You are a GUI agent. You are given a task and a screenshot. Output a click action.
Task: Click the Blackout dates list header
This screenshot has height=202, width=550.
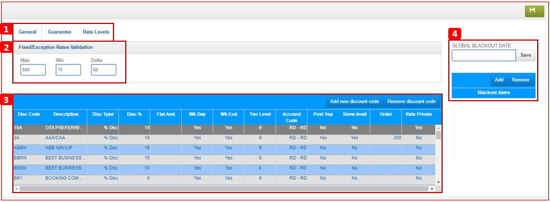(x=494, y=93)
